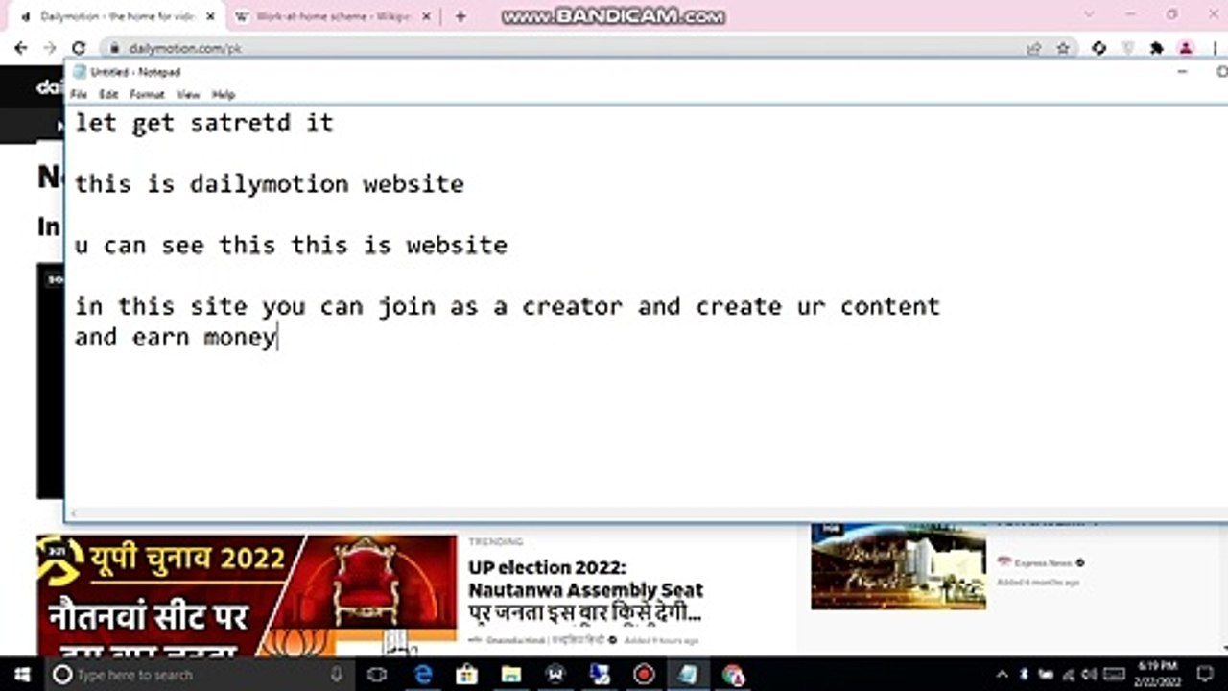Open Notepad's Format menu
Image resolution: width=1228 pixels, height=691 pixels.
147,95
